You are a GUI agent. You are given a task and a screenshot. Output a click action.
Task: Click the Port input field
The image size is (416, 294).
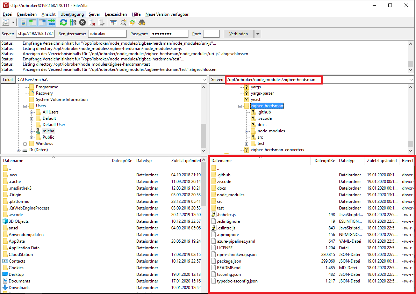tap(211, 34)
